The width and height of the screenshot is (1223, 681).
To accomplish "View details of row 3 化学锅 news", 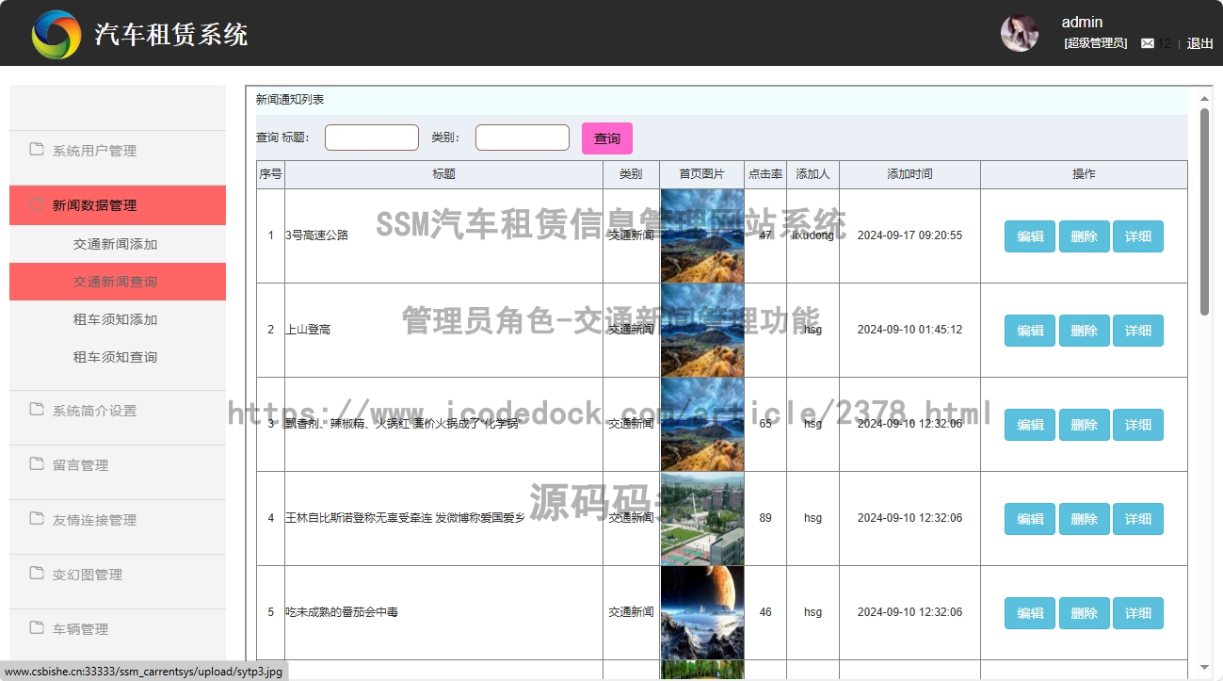I will coord(1138,425).
